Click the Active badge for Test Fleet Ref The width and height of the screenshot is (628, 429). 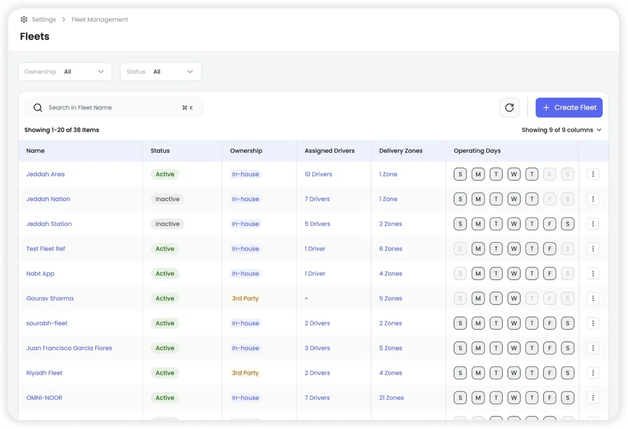(164, 249)
